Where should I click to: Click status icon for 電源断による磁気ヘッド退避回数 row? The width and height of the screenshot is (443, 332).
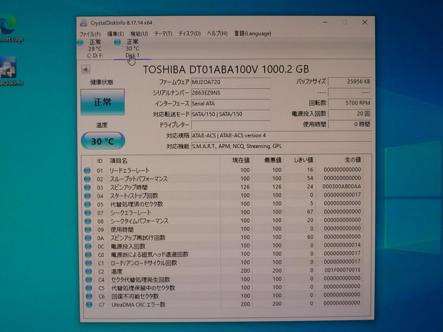coord(88,255)
